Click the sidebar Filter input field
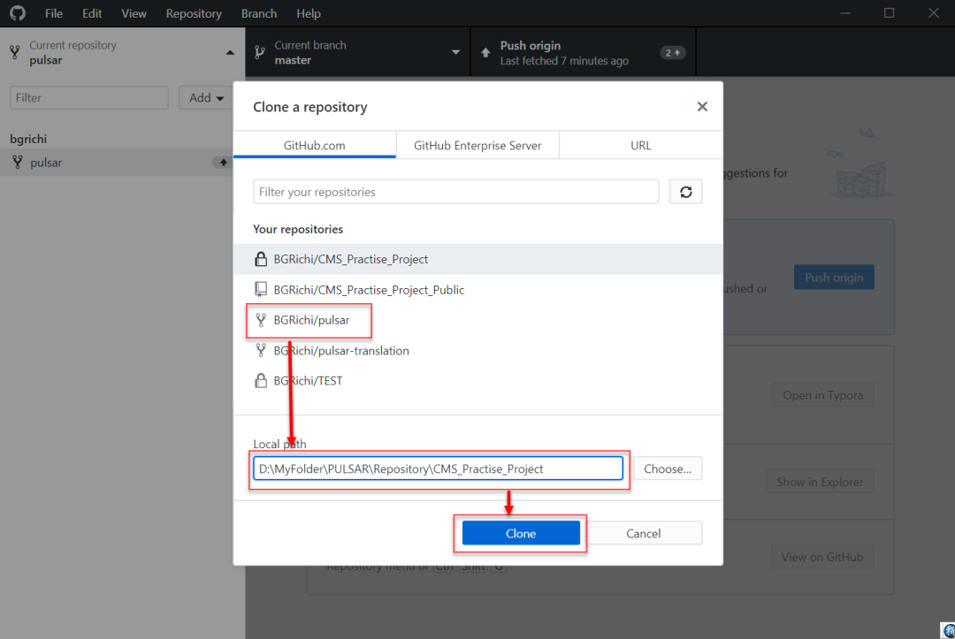Image resolution: width=955 pixels, height=639 pixels. pos(89,98)
